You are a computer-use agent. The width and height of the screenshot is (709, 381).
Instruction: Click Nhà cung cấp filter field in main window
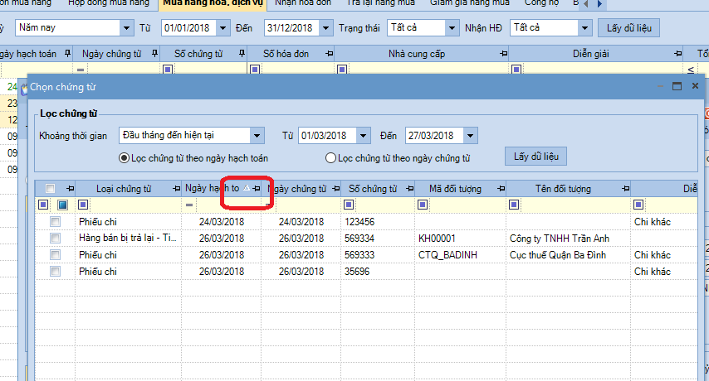[x=428, y=70]
